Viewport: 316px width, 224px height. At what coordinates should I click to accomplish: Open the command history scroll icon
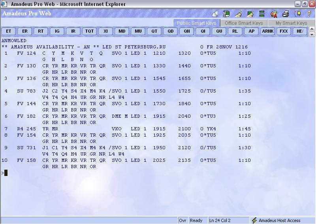click(x=226, y=14)
